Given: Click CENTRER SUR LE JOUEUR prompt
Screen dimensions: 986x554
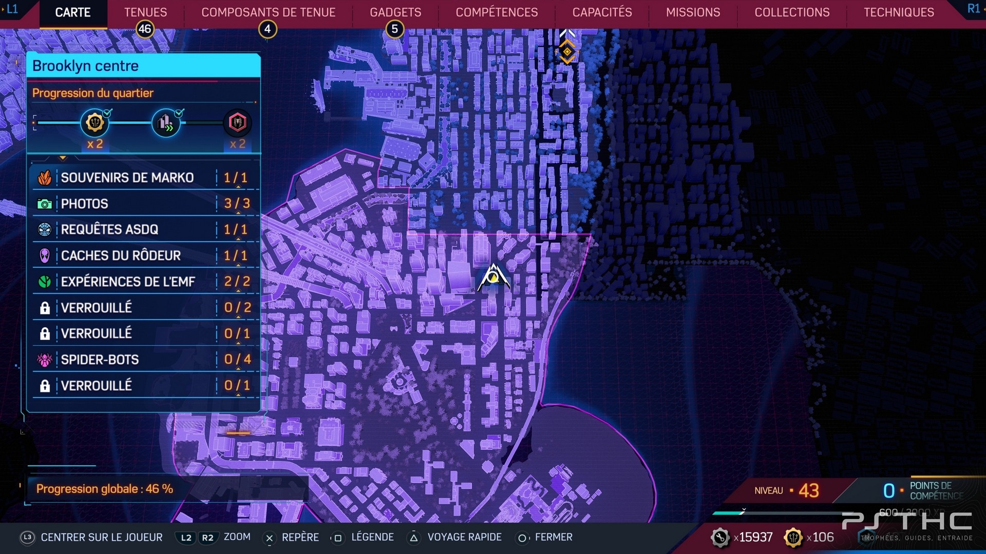Looking at the screenshot, I should (102, 537).
